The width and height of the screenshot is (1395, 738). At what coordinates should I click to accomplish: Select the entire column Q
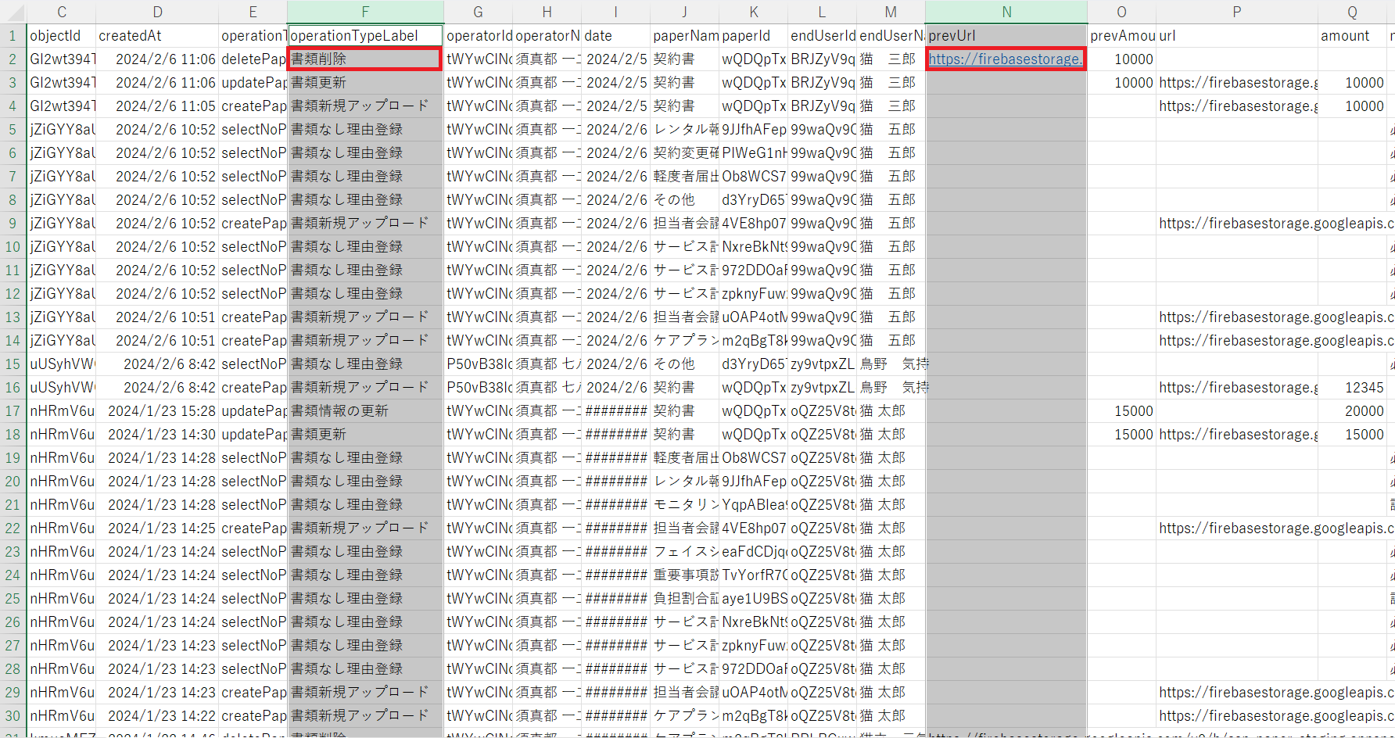pyautogui.click(x=1352, y=12)
